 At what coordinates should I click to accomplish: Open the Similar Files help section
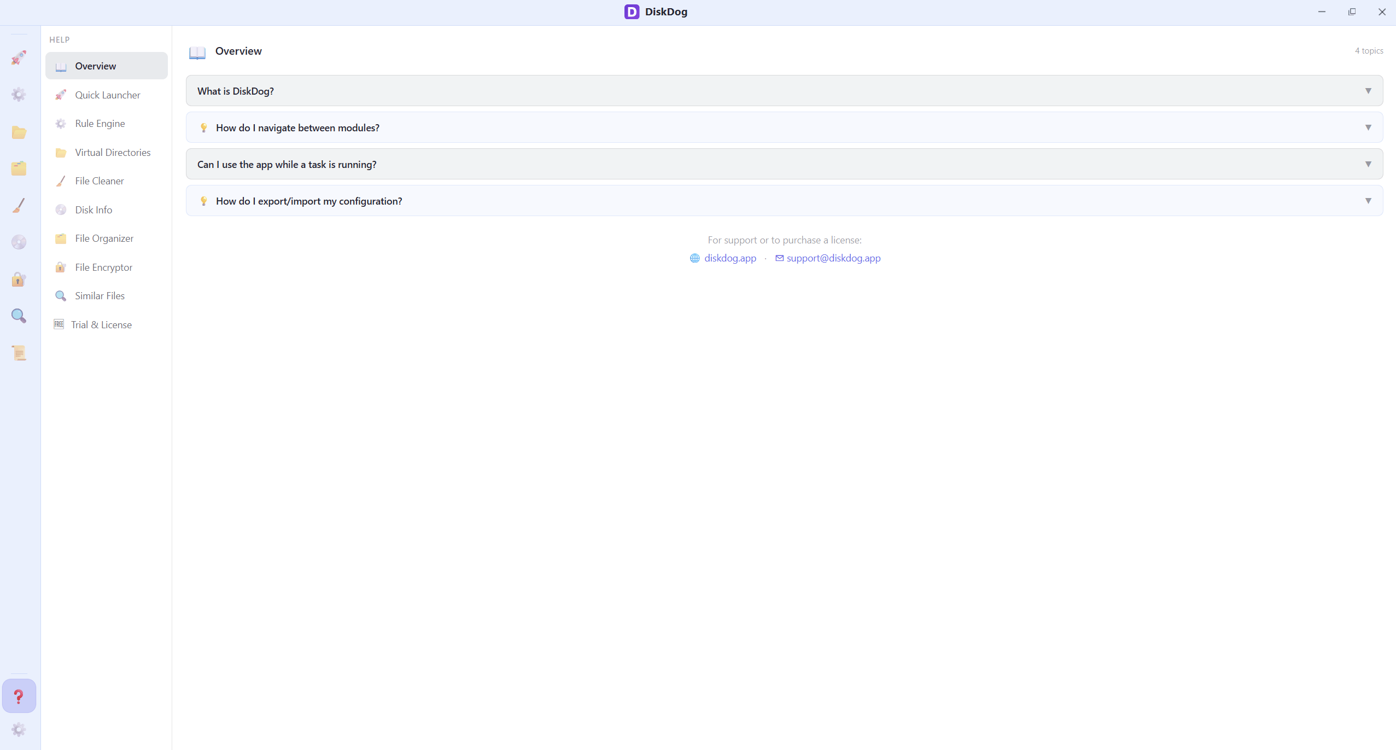pyautogui.click(x=107, y=295)
